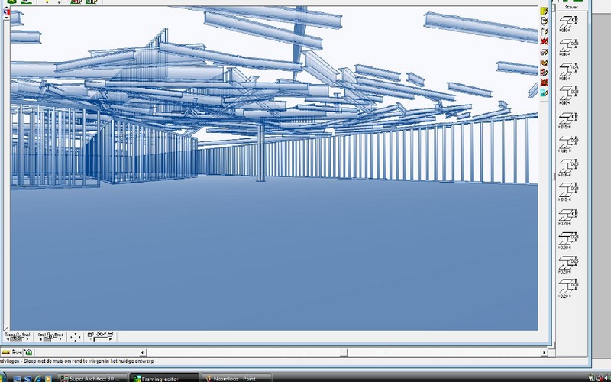611x382 pixels.
Task: Click the view-angle slider with glasses icon
Action: (x=101, y=336)
